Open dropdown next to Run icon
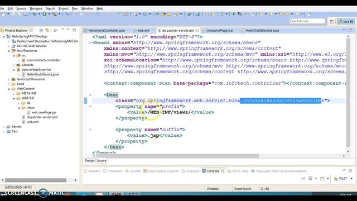This screenshot has width=357, height=201. click(x=49, y=14)
